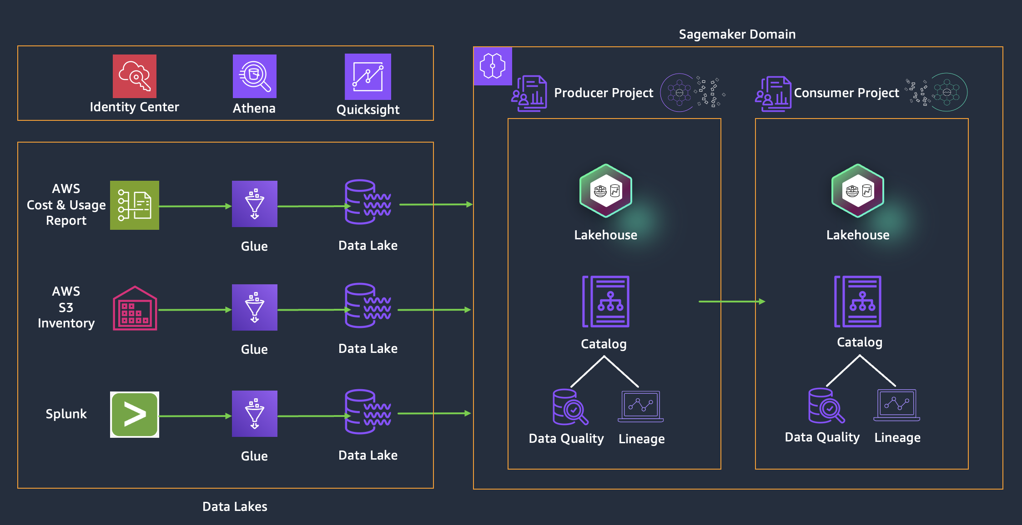Screen dimensions: 1022x525
Task: Click the Consumer Project Lakehouse hexagon icon
Action: pos(857,191)
